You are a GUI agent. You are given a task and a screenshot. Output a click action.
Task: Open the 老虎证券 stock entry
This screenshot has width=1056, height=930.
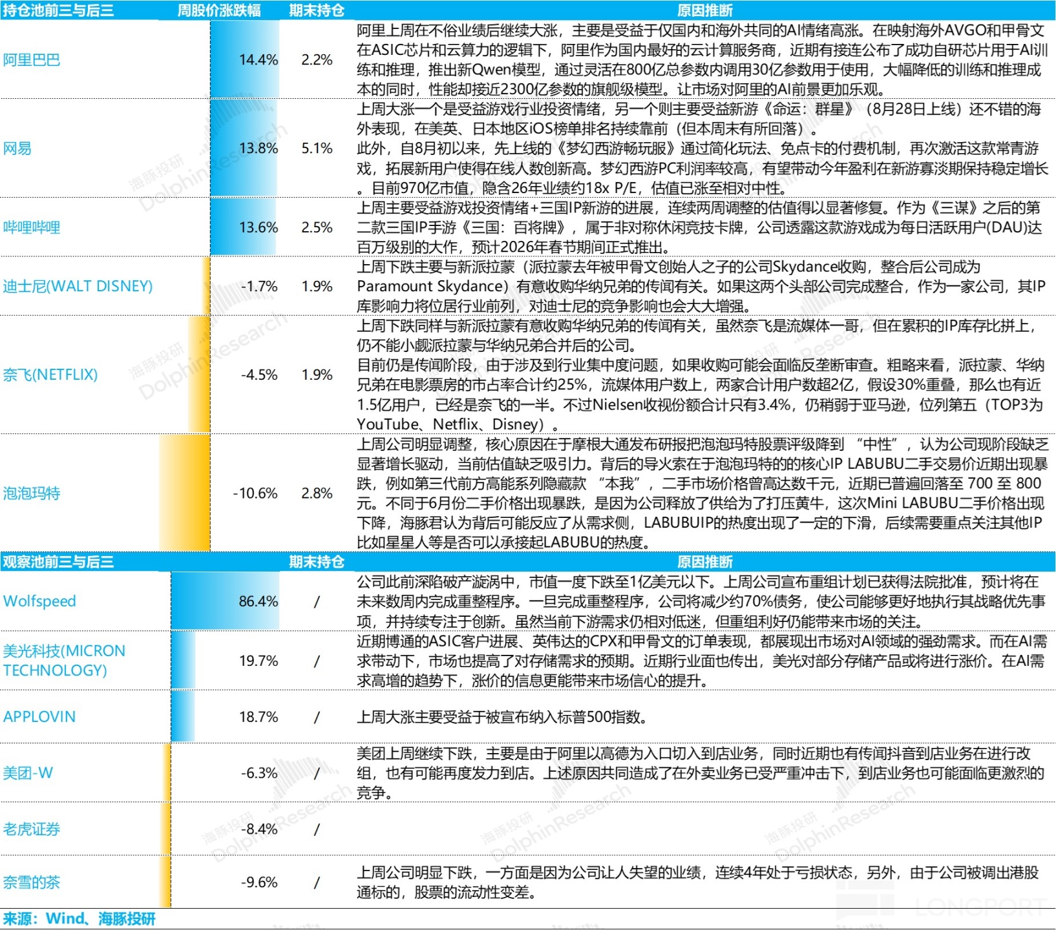pos(32,829)
